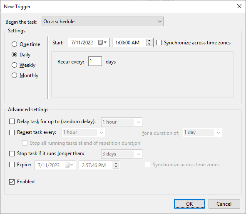This screenshot has width=246, height=214.
Task: Click the Recur every days input field
Action: pyautogui.click(x=95, y=61)
